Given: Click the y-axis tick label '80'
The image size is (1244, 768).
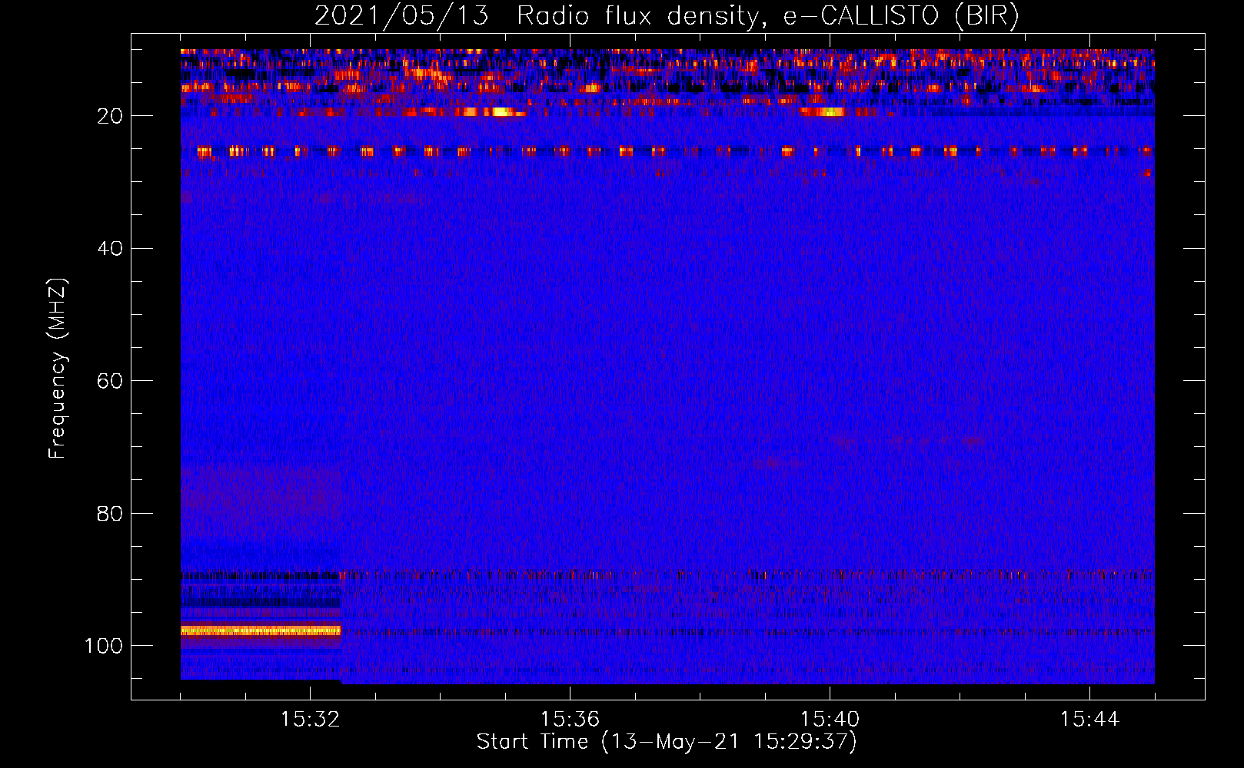Looking at the screenshot, I should [110, 513].
